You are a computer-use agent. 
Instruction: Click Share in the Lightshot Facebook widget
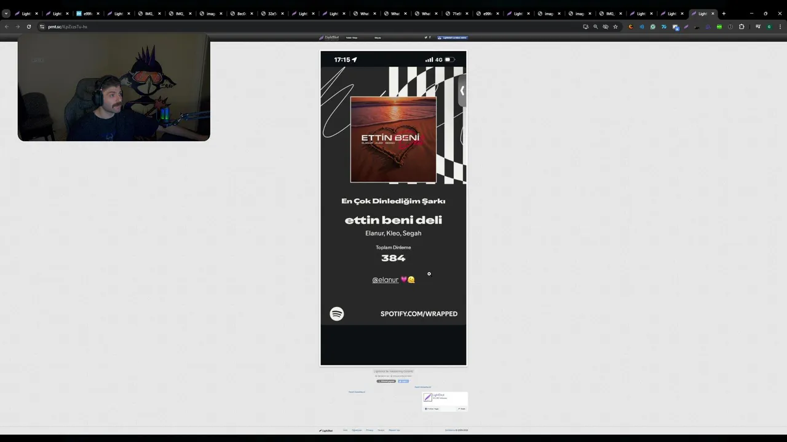pyautogui.click(x=462, y=409)
